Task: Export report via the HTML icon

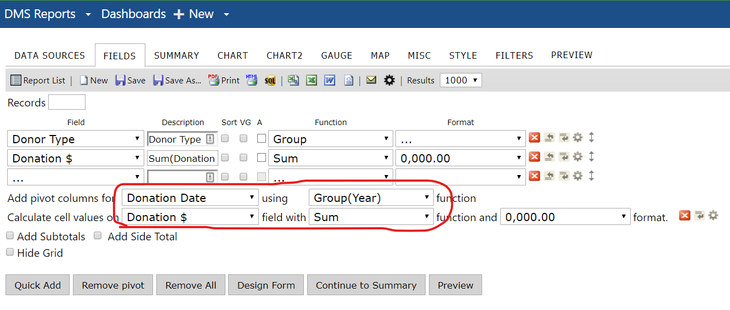Action: pos(252,80)
